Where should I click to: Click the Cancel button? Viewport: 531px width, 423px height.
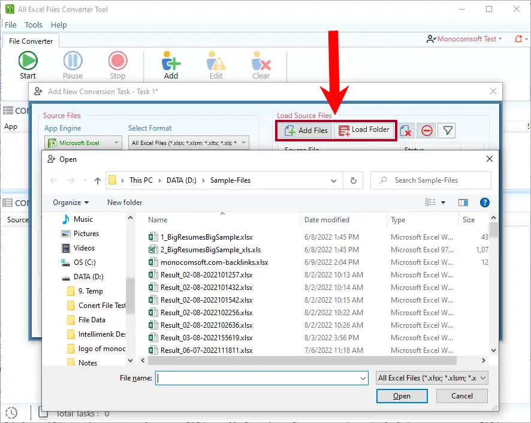coord(462,396)
